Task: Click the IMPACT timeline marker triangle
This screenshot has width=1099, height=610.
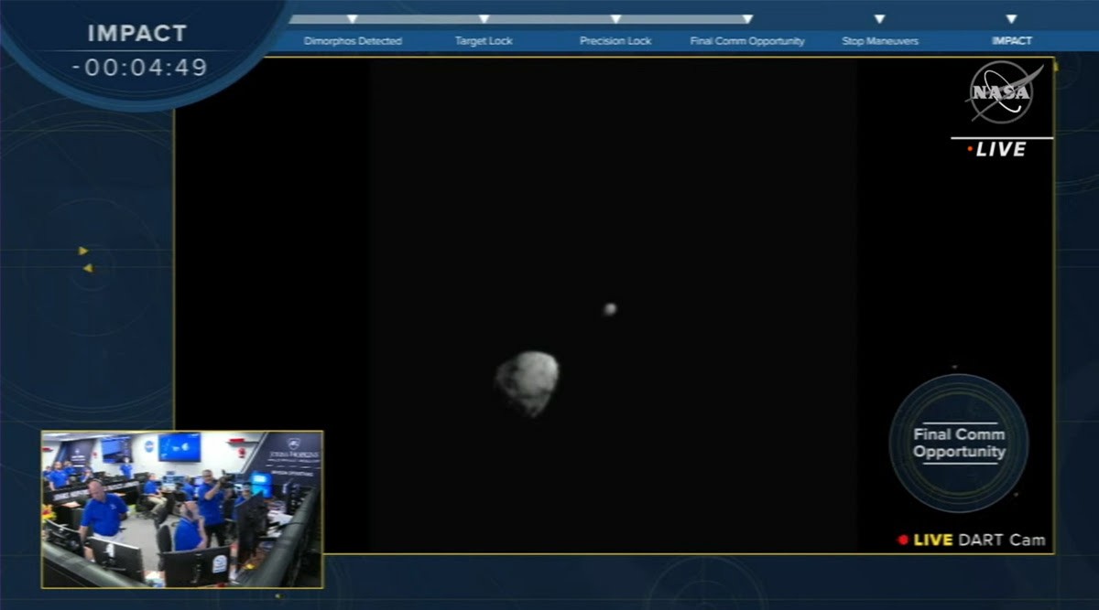Action: pos(1011,19)
